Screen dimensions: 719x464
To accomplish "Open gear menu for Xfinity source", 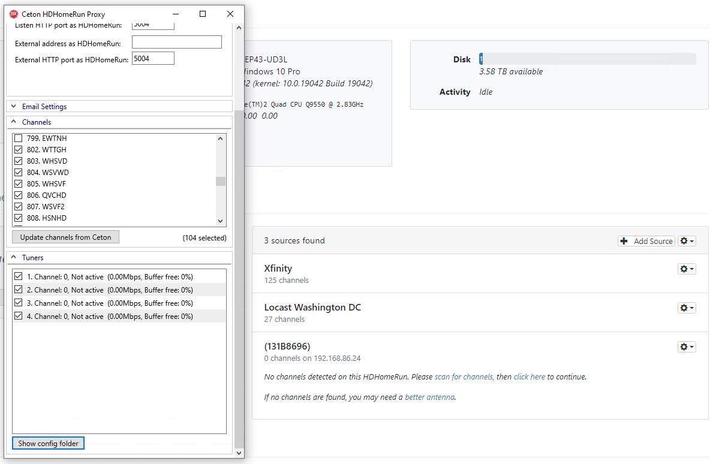I will (687, 269).
